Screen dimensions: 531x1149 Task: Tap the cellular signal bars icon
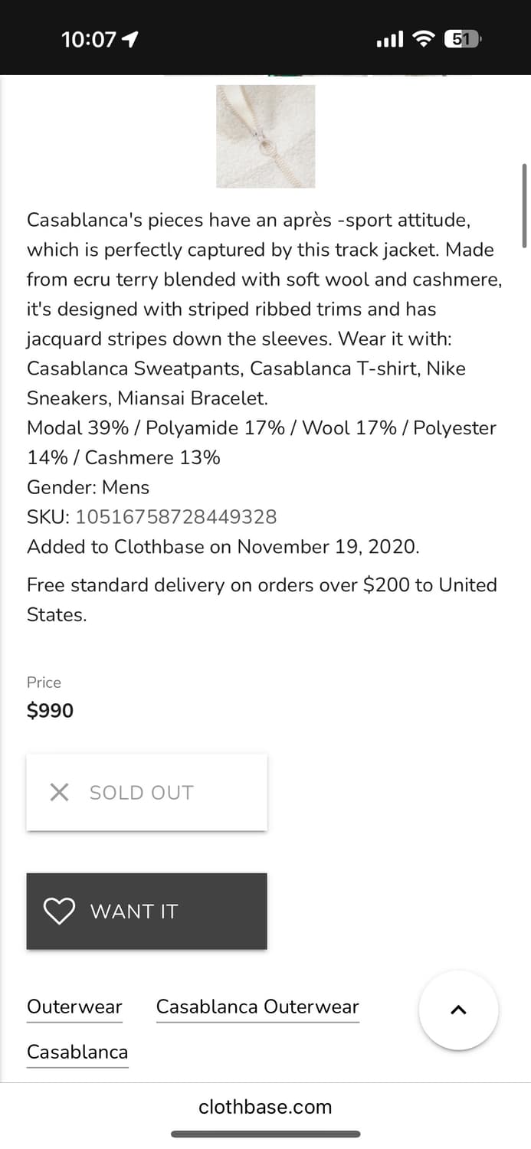(x=389, y=39)
